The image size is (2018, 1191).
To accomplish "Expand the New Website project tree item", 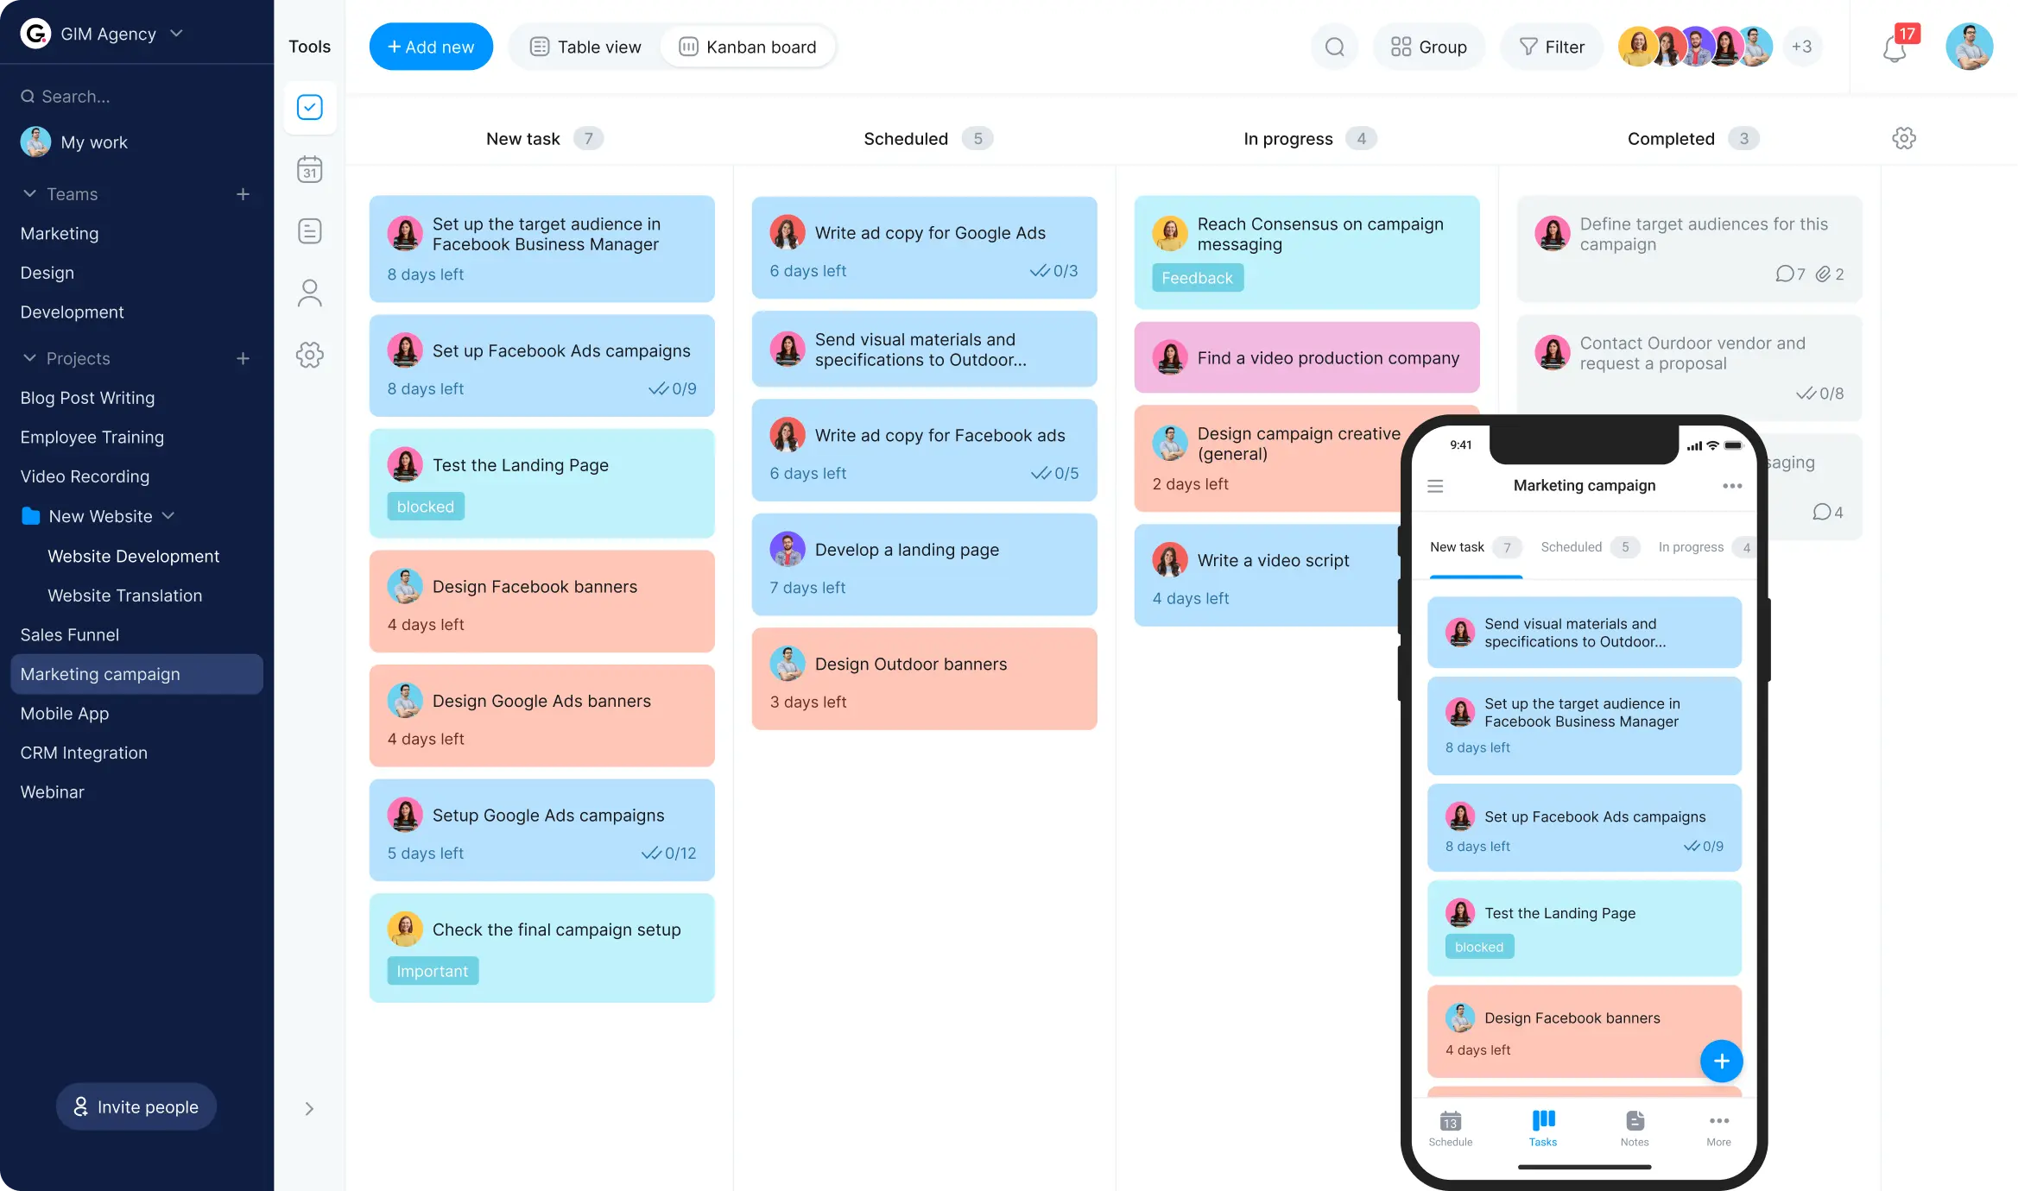I will [x=170, y=514].
